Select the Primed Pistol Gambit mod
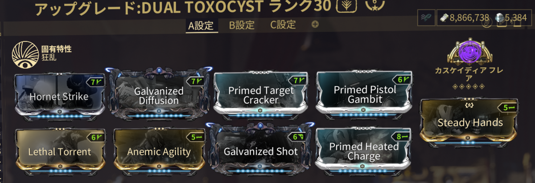The image size is (535, 183). 365,94
